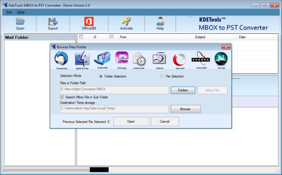The image size is (282, 175).
Task: Click 'Destination Temp storage :' label
Action: tap(78, 103)
